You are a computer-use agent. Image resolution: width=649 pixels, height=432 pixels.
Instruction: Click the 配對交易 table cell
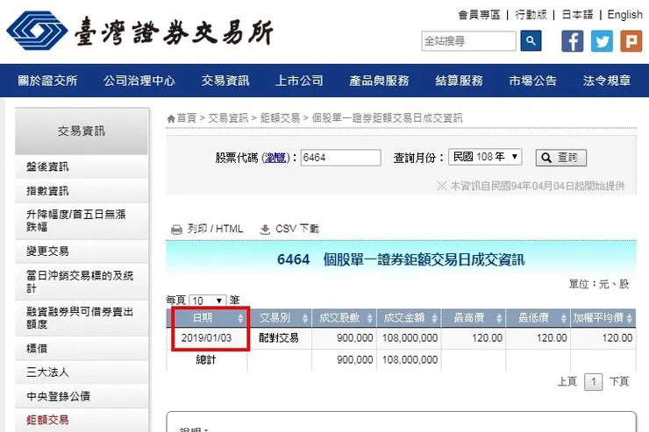click(x=279, y=338)
